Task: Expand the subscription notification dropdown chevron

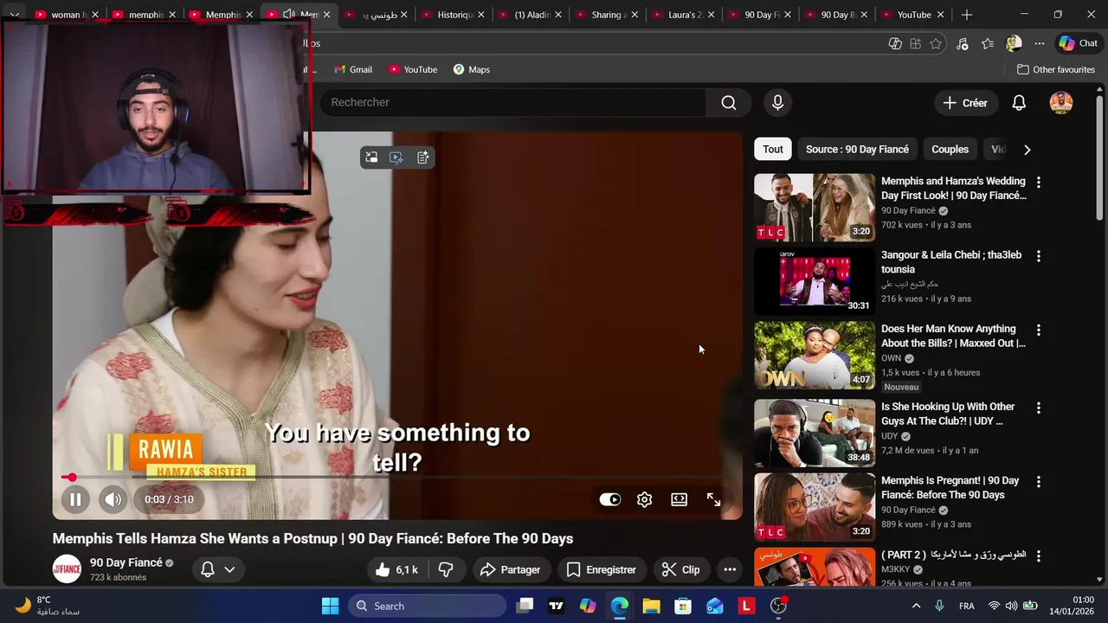Action: coord(229,569)
